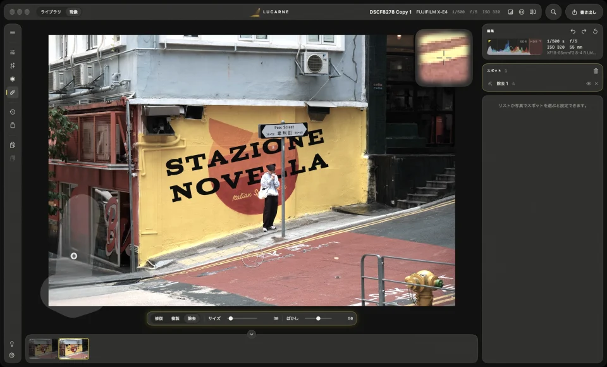Toggle shadow clipping triangle in histogram
This screenshot has height=367, width=607.
(x=489, y=40)
